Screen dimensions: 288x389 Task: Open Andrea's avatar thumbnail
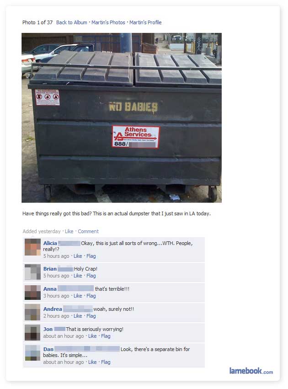(32, 312)
